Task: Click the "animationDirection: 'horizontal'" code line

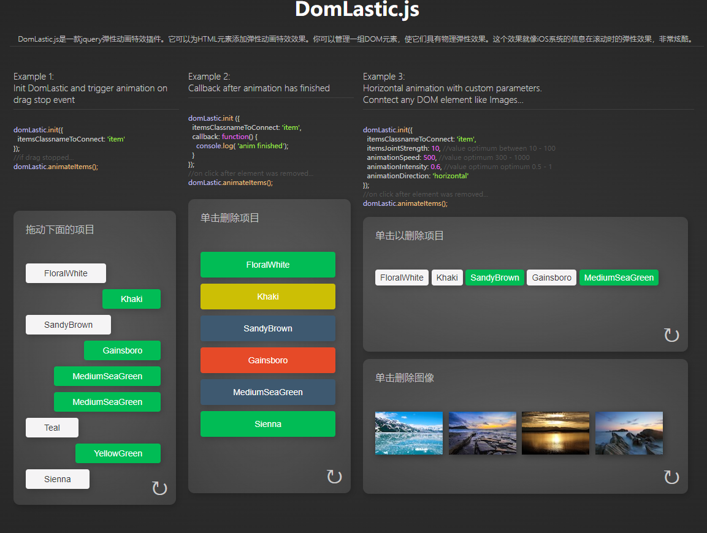Action: tap(418, 176)
